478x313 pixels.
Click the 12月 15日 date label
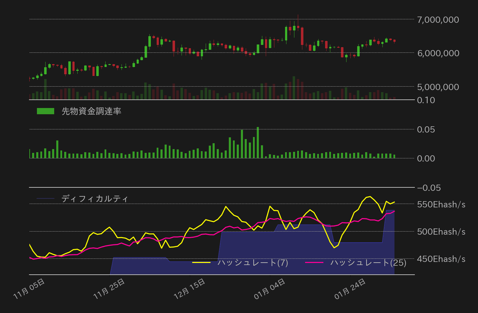[190, 289]
